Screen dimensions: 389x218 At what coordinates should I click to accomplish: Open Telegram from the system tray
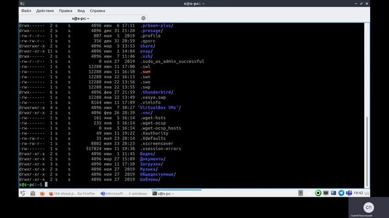pos(341,193)
